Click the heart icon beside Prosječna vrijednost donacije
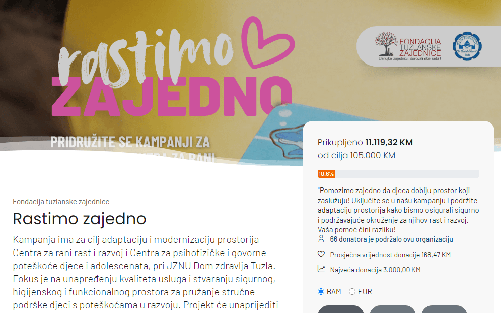Image resolution: width=501 pixels, height=313 pixels. pos(321,254)
